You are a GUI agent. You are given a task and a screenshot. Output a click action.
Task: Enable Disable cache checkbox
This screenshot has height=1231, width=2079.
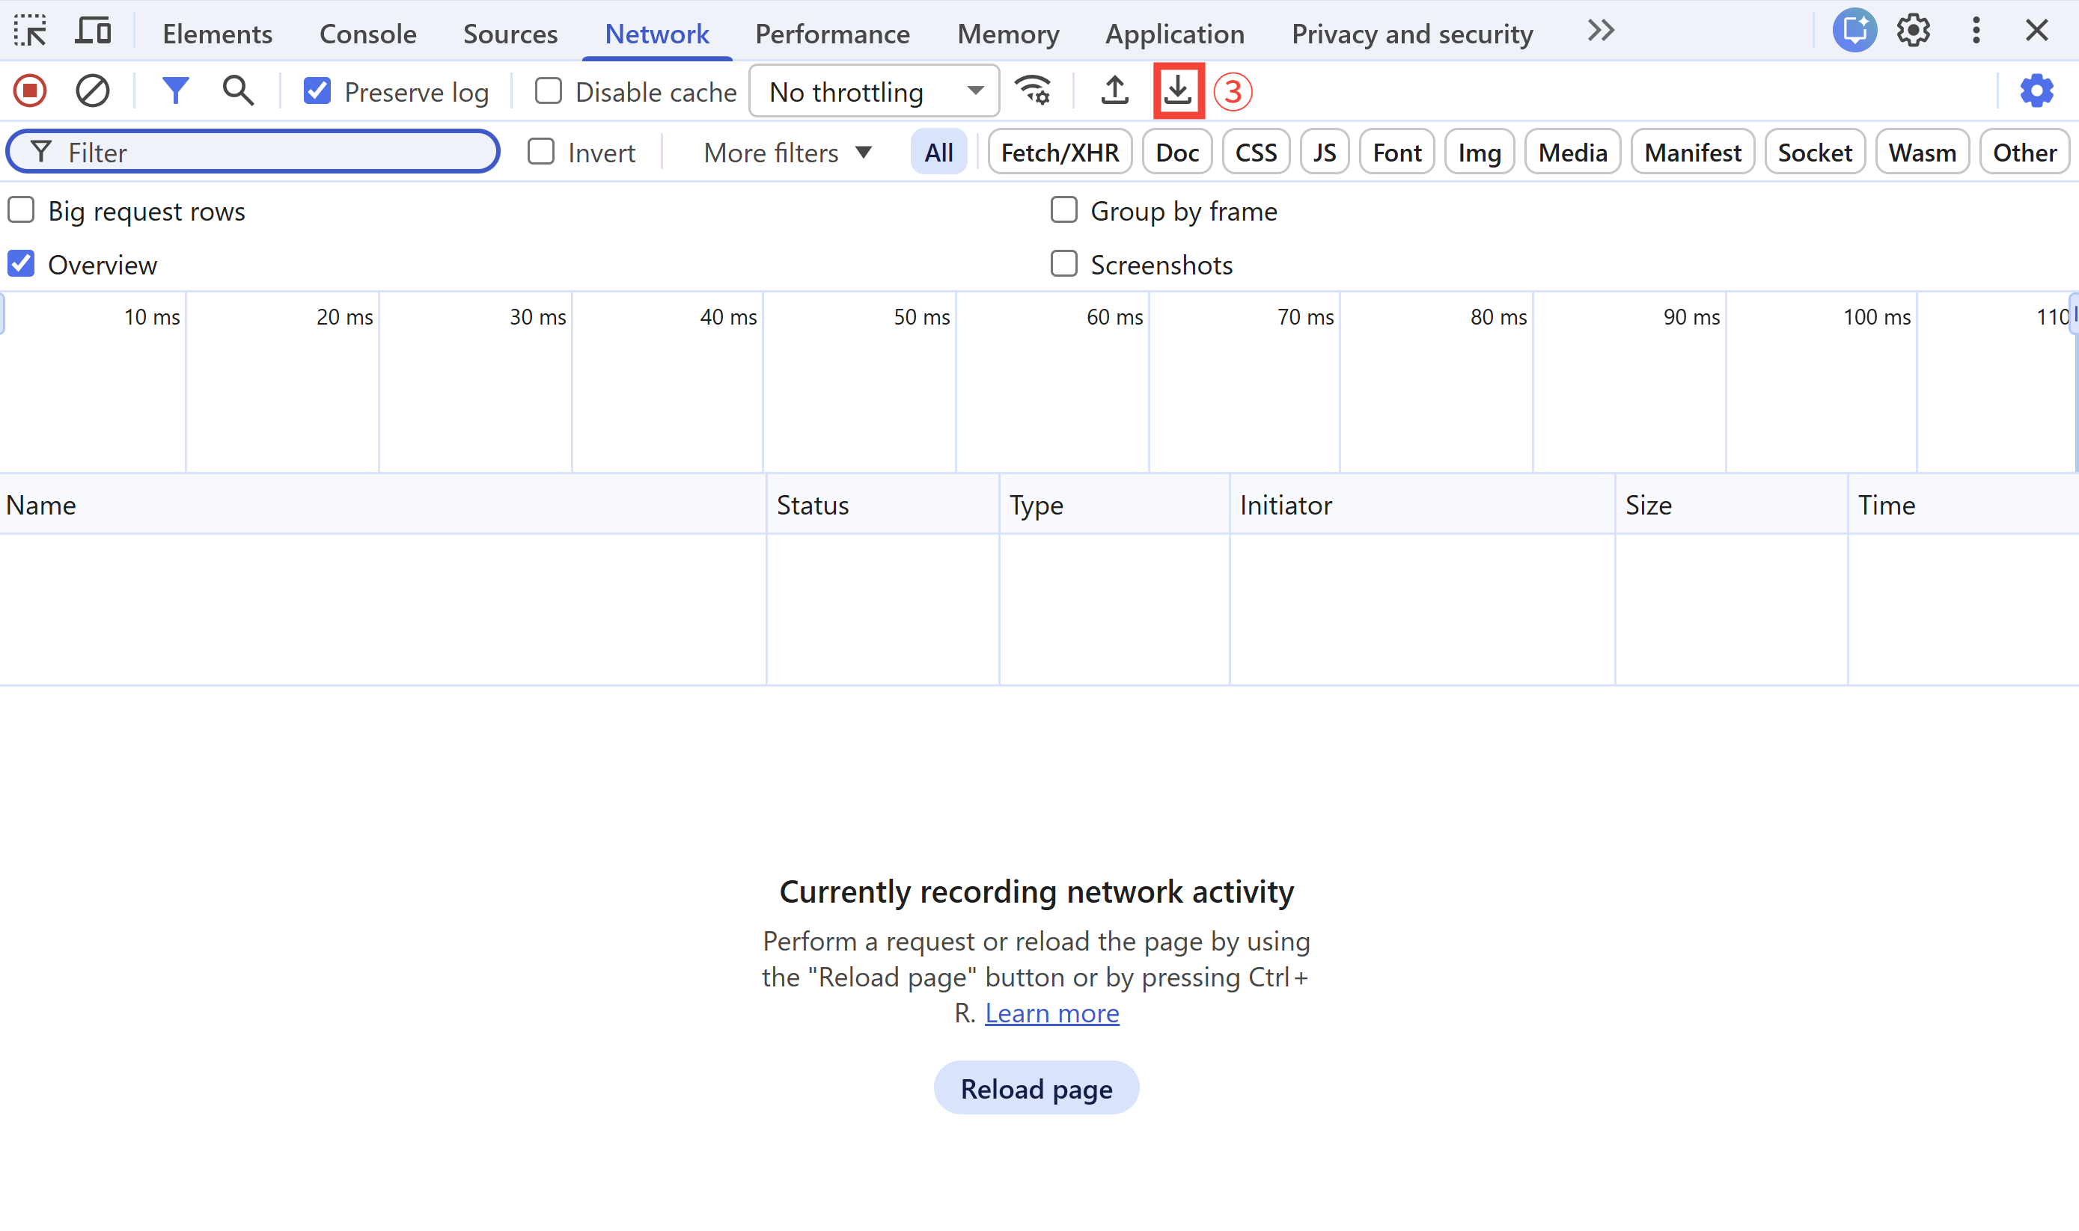[548, 91]
